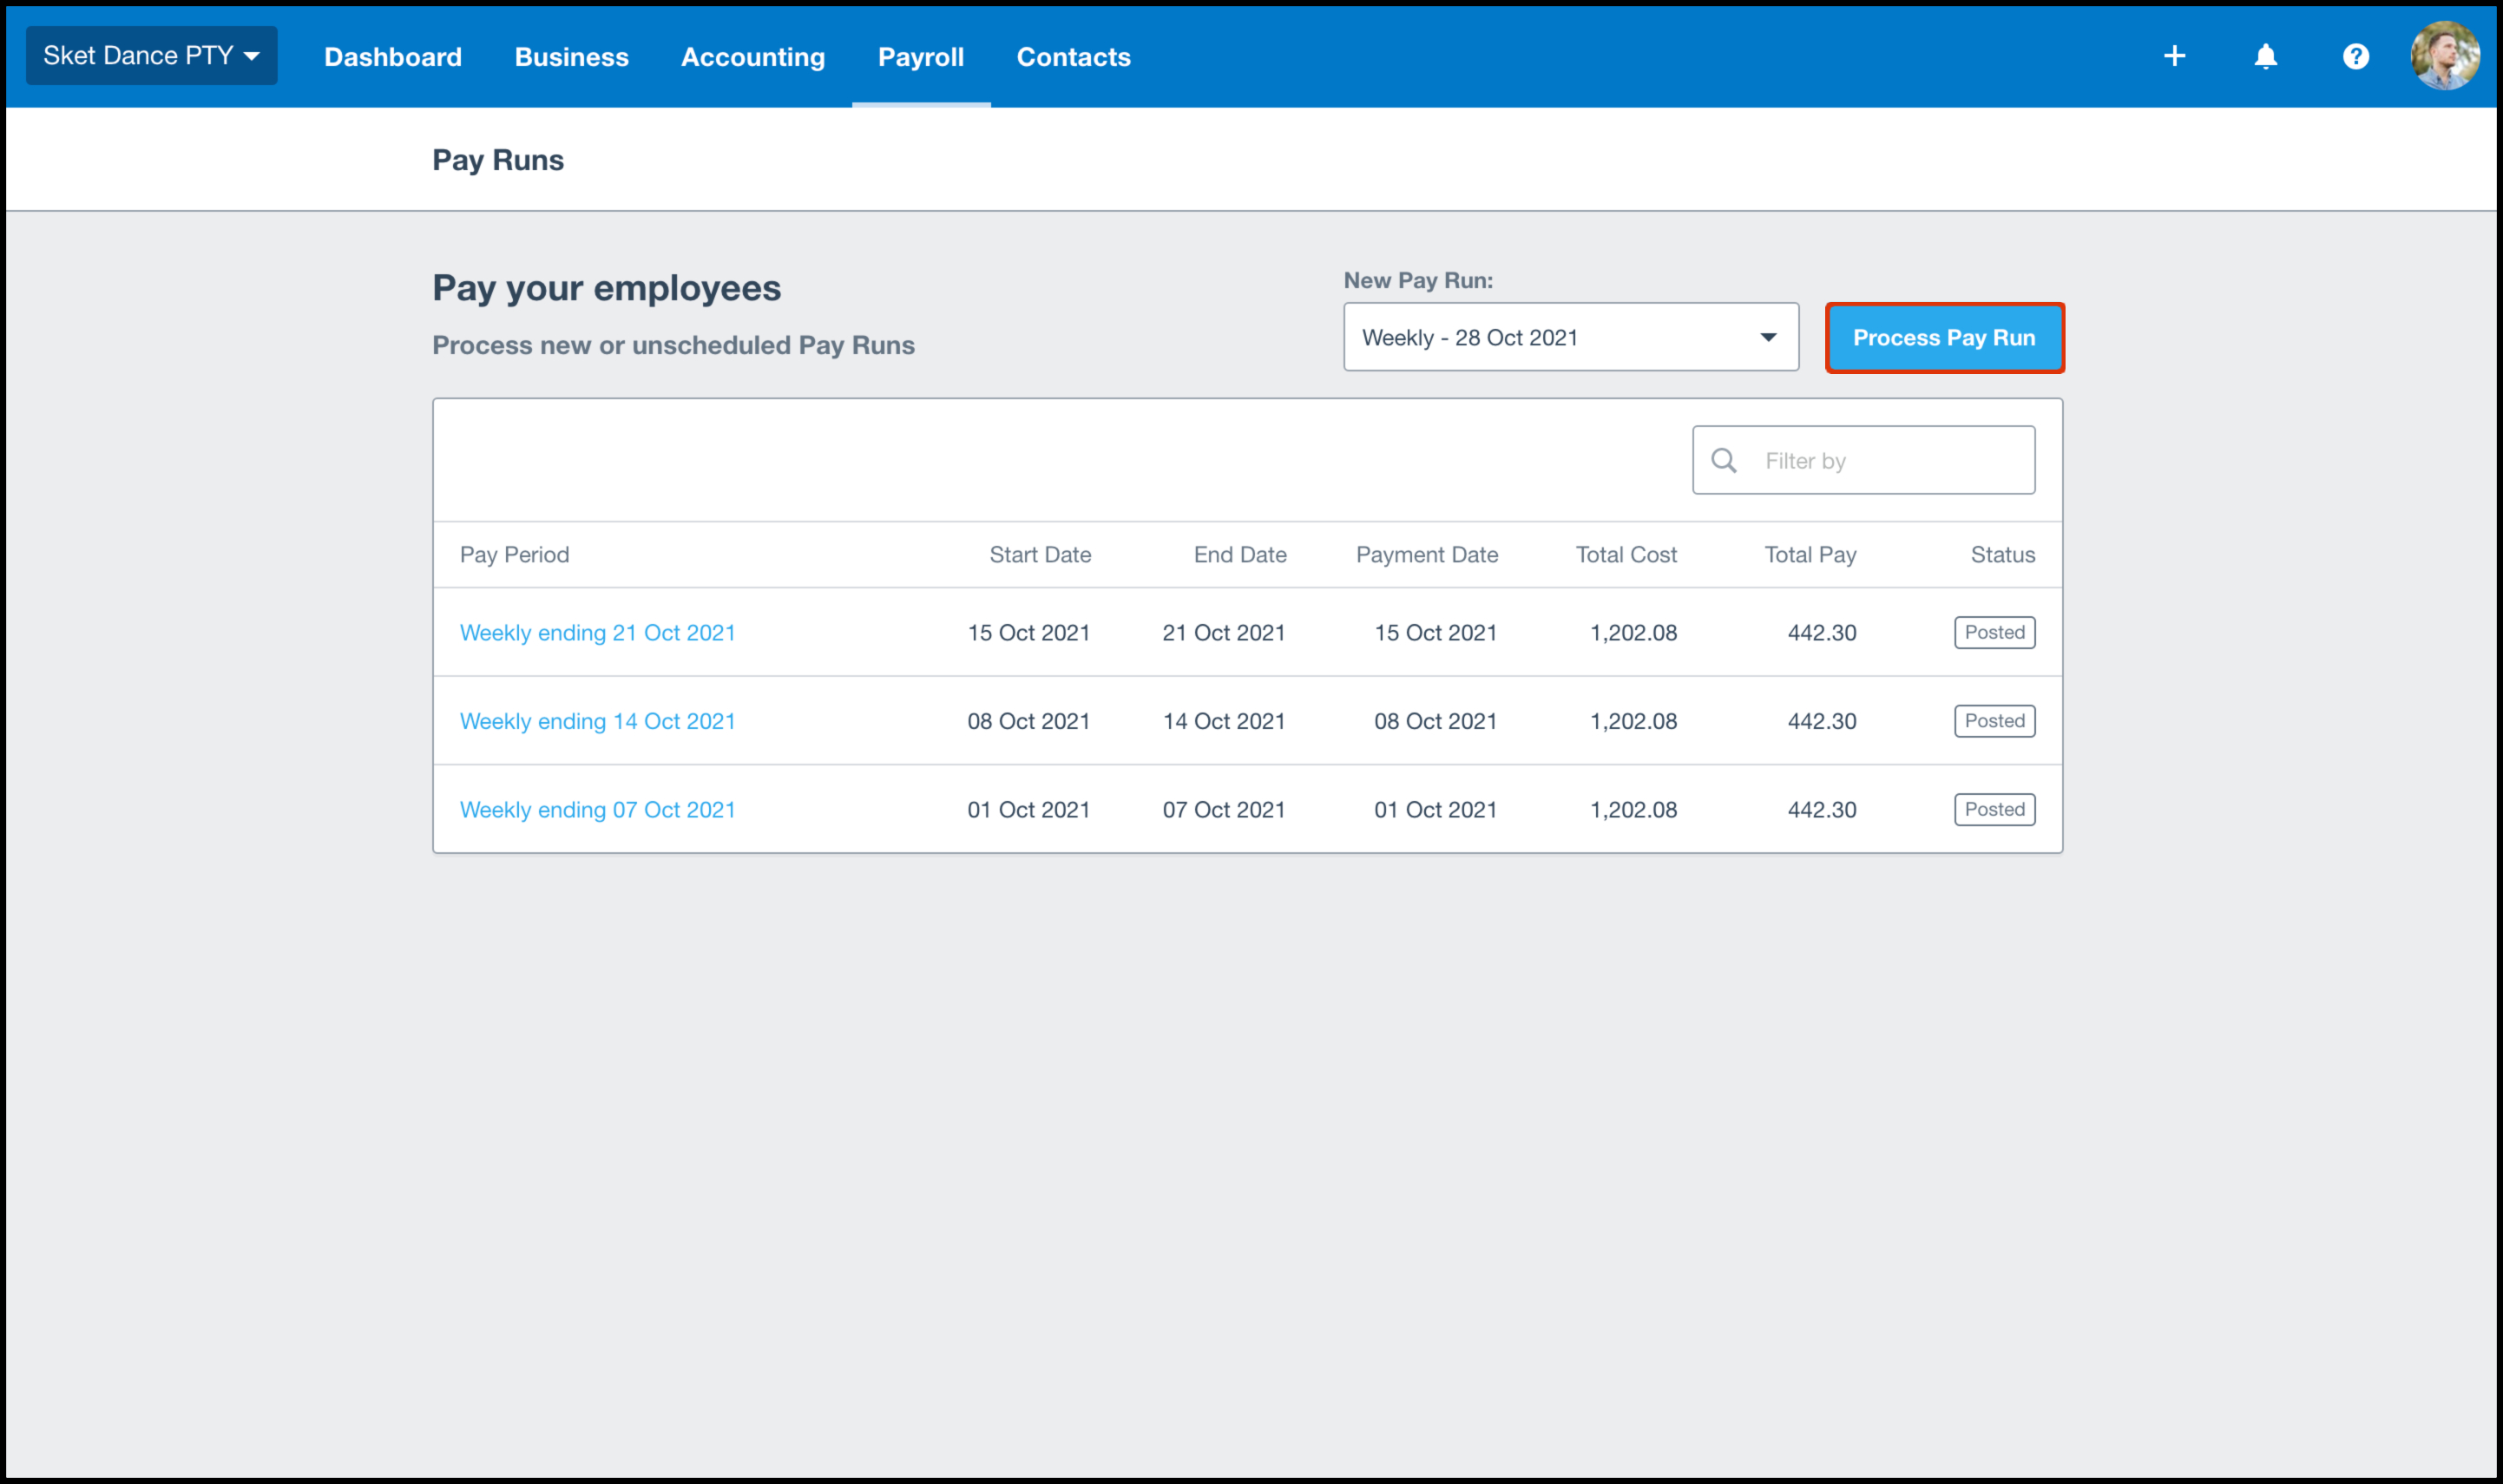Open the Contacts menu

tap(1073, 57)
